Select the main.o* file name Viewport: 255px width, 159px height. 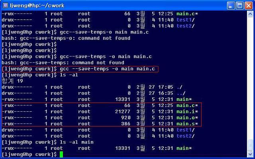pyautogui.click(x=187, y=118)
